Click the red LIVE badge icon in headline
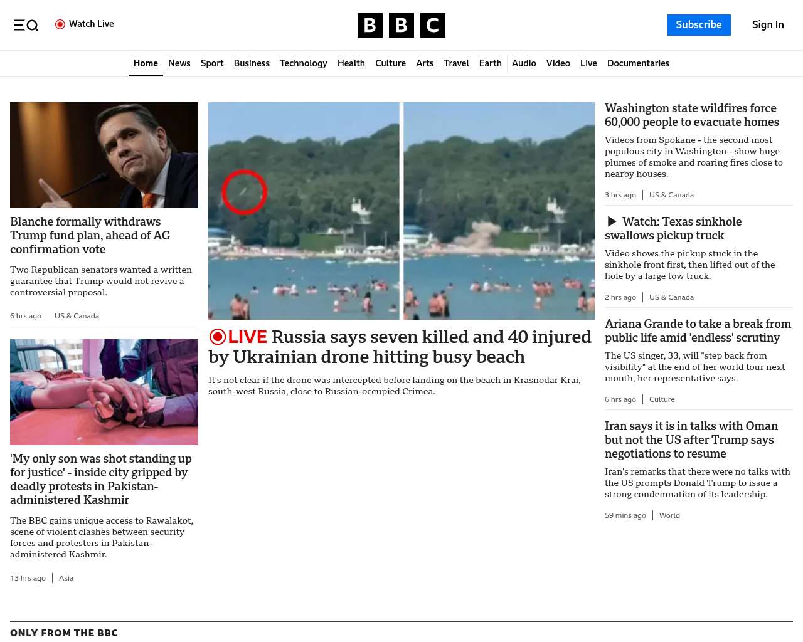Image resolution: width=803 pixels, height=642 pixels. coord(218,337)
